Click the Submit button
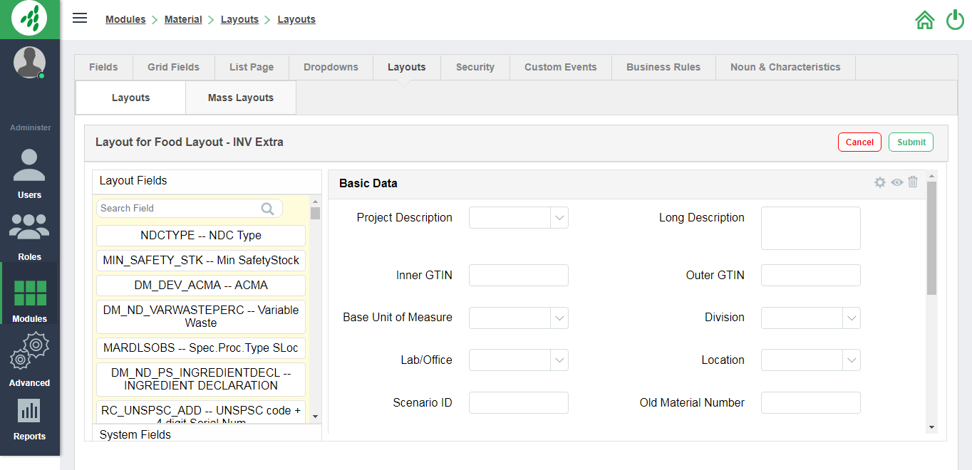This screenshot has width=972, height=470. click(x=911, y=142)
